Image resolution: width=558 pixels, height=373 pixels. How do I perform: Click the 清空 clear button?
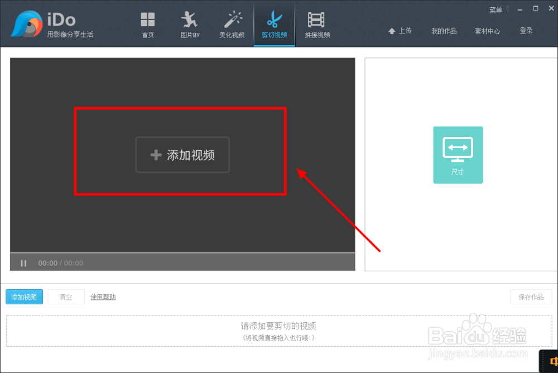(66, 297)
